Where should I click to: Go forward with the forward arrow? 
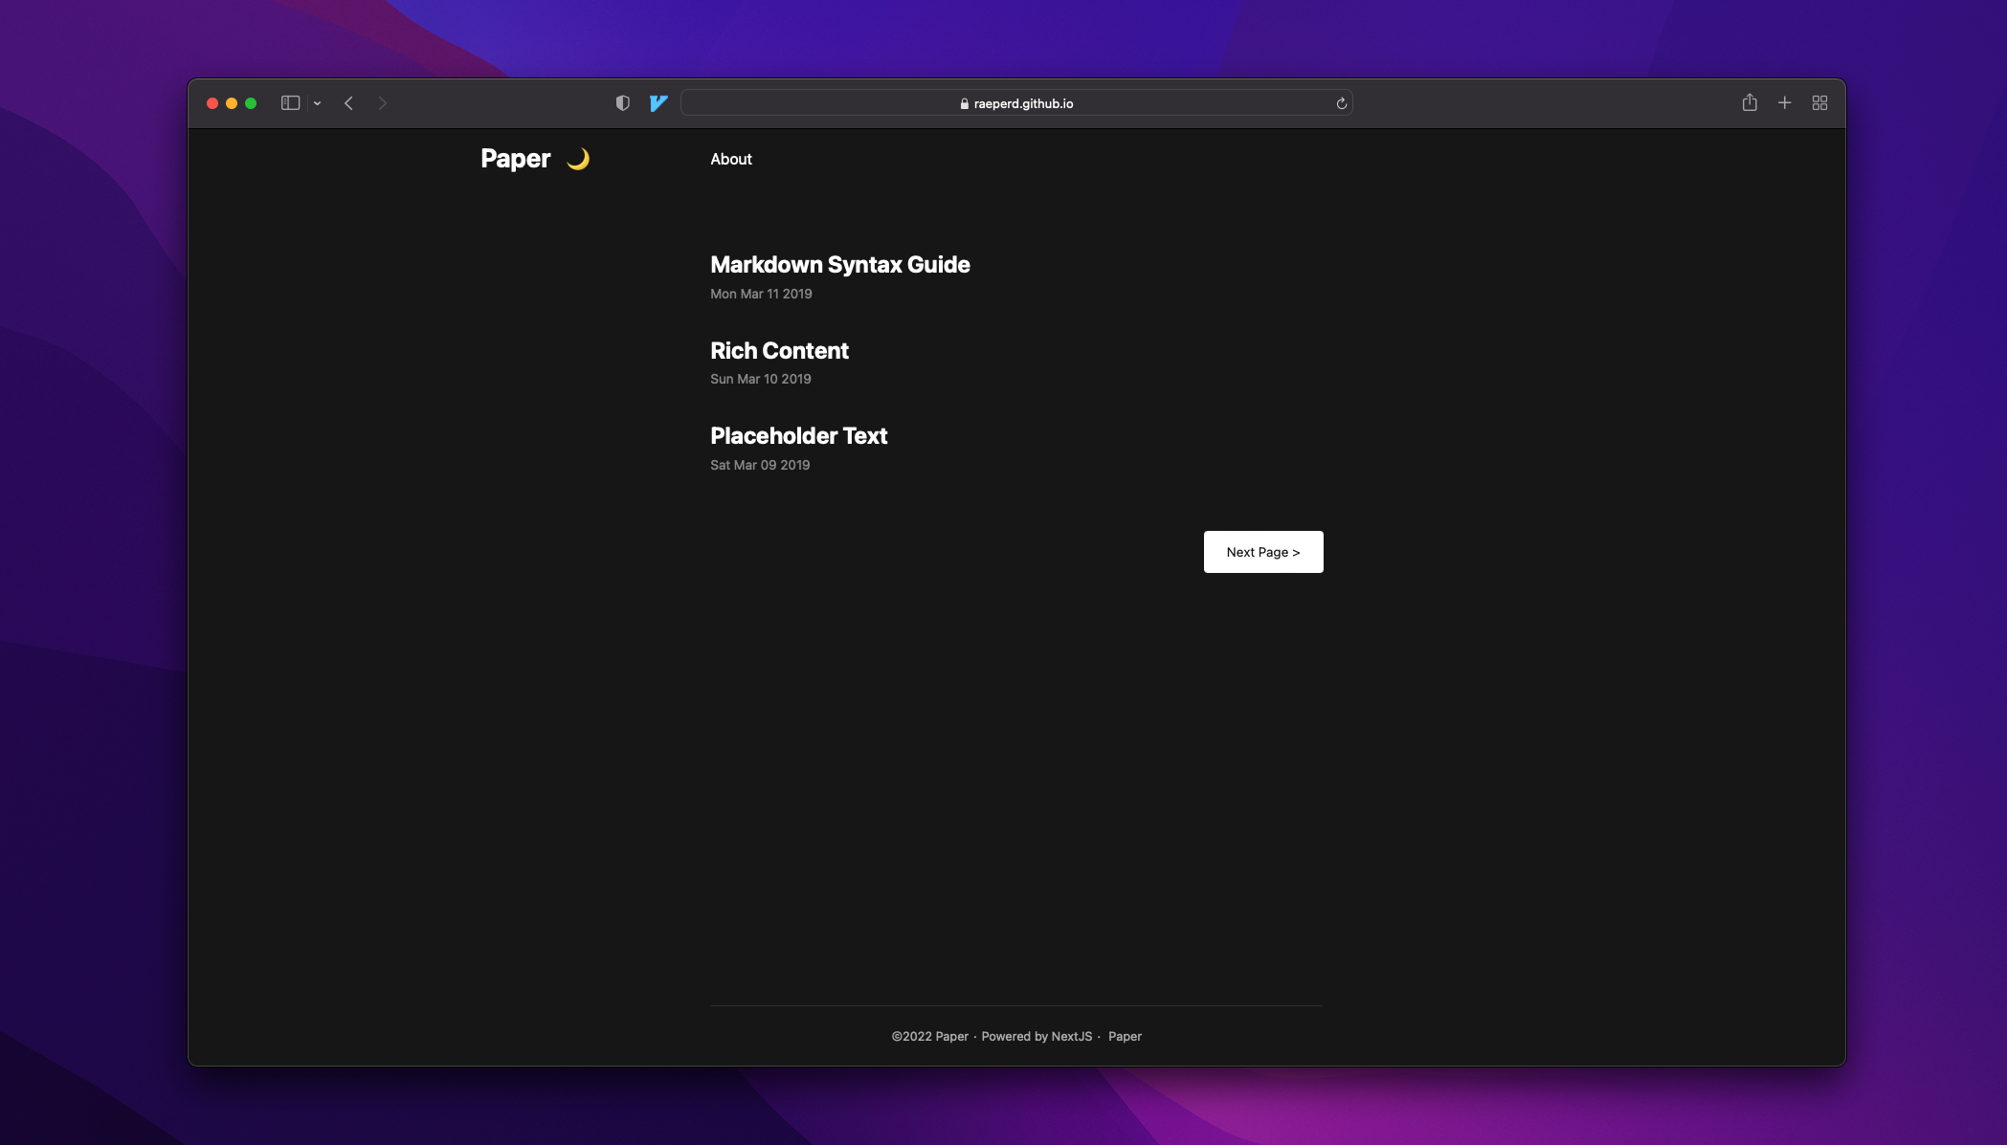pyautogui.click(x=383, y=103)
